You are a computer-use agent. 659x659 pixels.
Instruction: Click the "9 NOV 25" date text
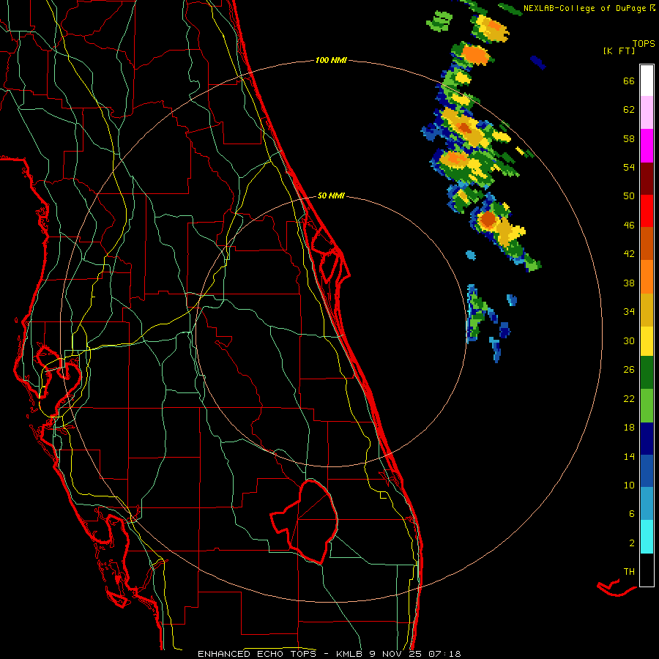pos(396,654)
